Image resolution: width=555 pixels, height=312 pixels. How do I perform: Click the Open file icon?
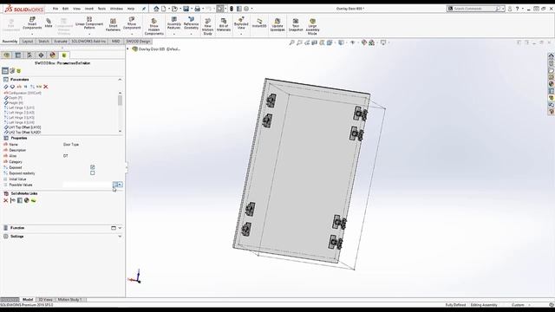174,9
